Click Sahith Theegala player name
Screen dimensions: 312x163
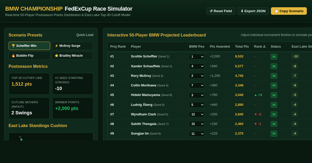144,124
